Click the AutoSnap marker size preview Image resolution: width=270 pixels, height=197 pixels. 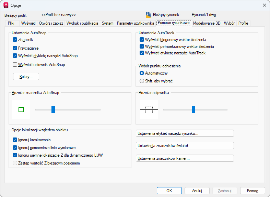coord(21,109)
